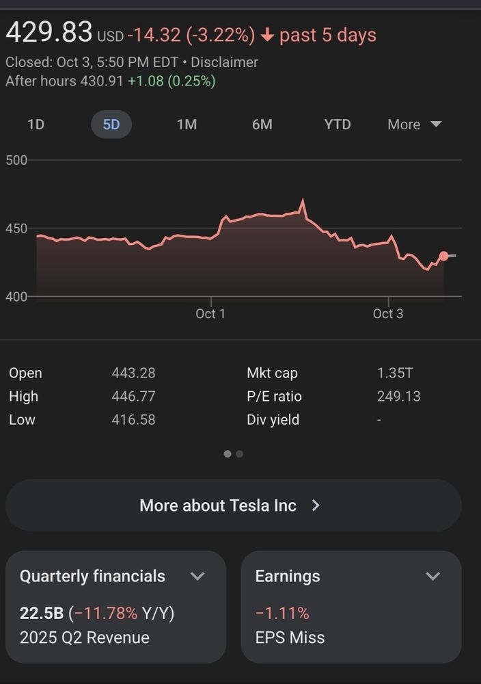Viewport: 481px width, 684px height.
Task: Expand the Earnings card chevron
Action: point(432,576)
